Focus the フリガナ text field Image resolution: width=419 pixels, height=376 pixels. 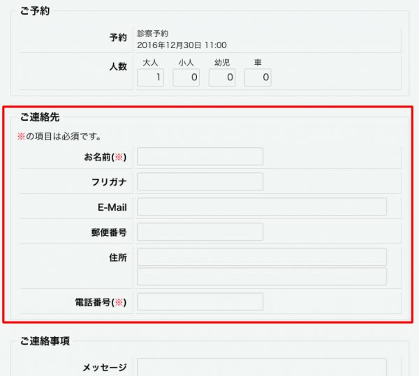point(200,181)
